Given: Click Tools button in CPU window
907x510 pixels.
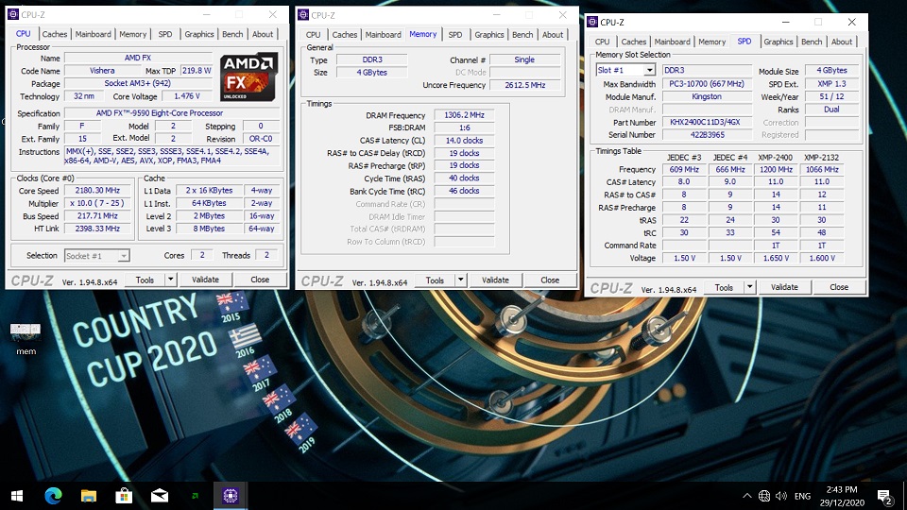Looking at the screenshot, I should (145, 280).
